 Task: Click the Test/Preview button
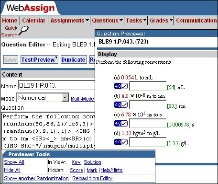[x=39, y=59]
